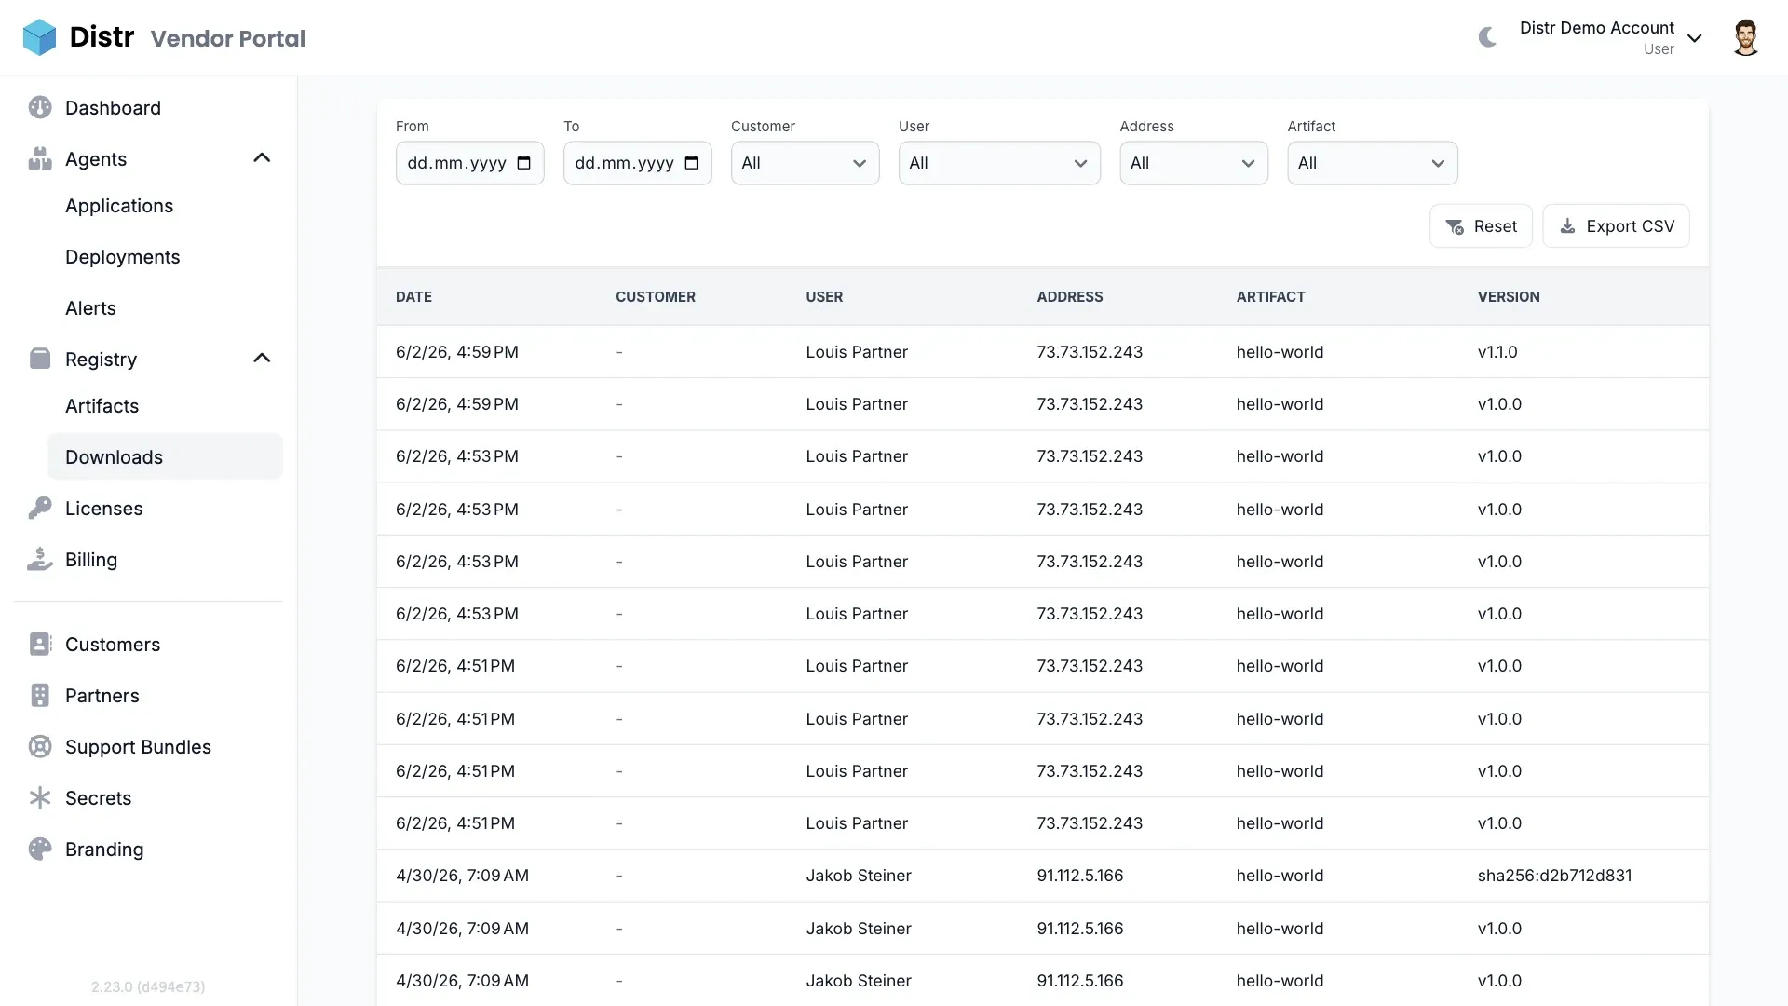Open Partners page
The width and height of the screenshot is (1788, 1006).
(x=102, y=696)
